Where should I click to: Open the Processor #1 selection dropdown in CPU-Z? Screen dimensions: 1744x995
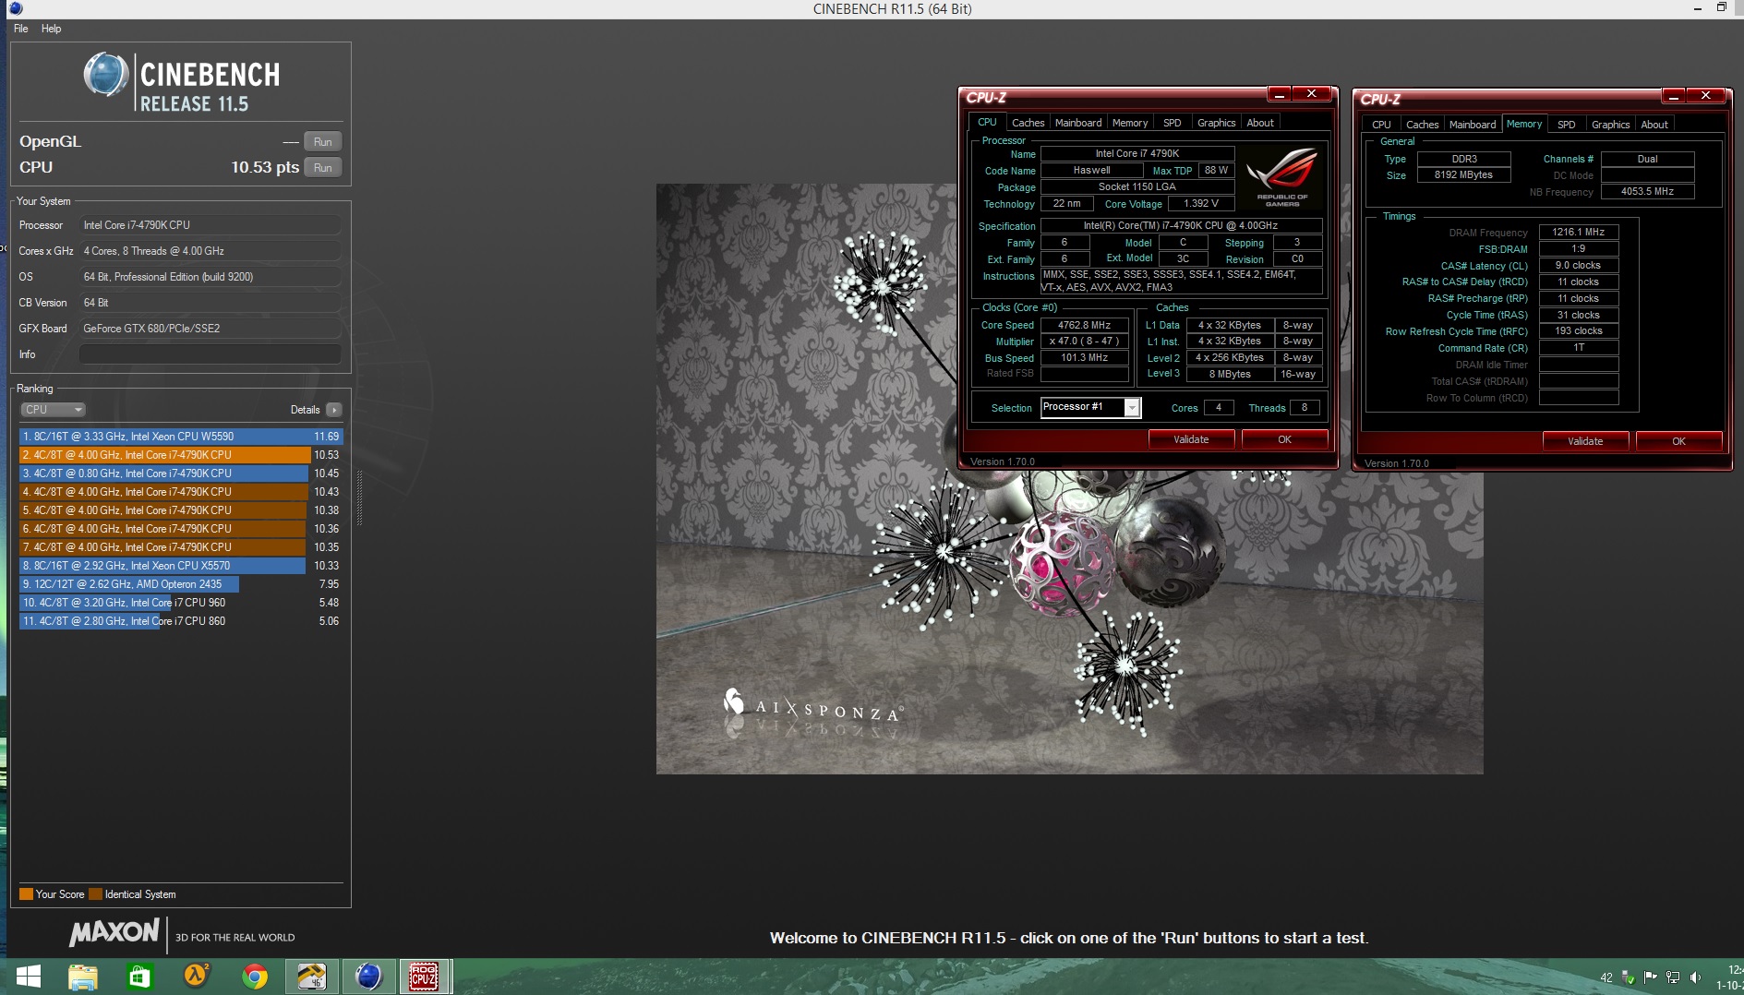click(1090, 407)
